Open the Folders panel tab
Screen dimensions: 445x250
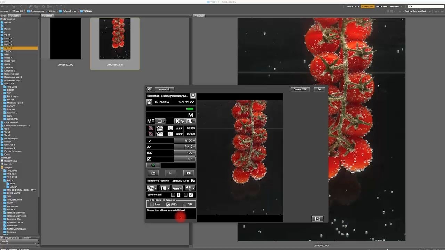[x=14, y=16]
